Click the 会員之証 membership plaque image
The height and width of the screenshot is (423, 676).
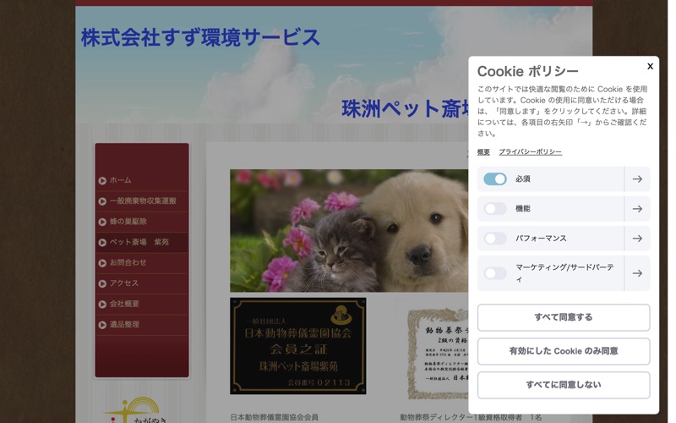(298, 346)
